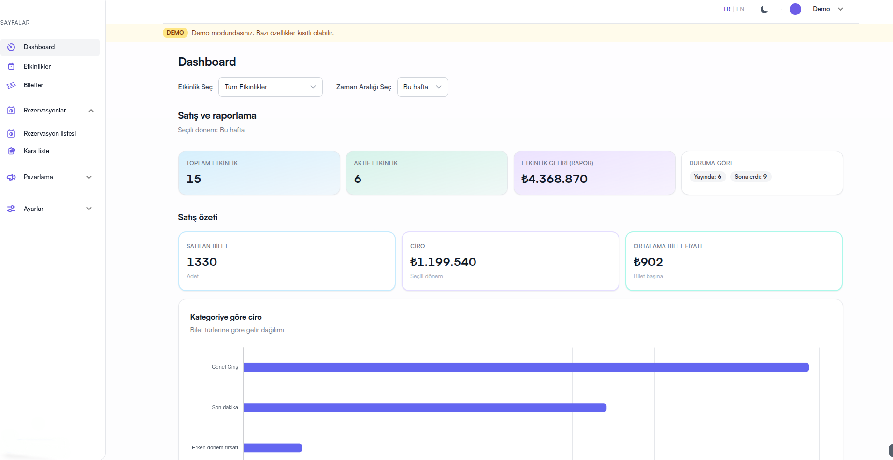Click the 'Son dakika' axis label
This screenshot has width=893, height=460.
225,408
